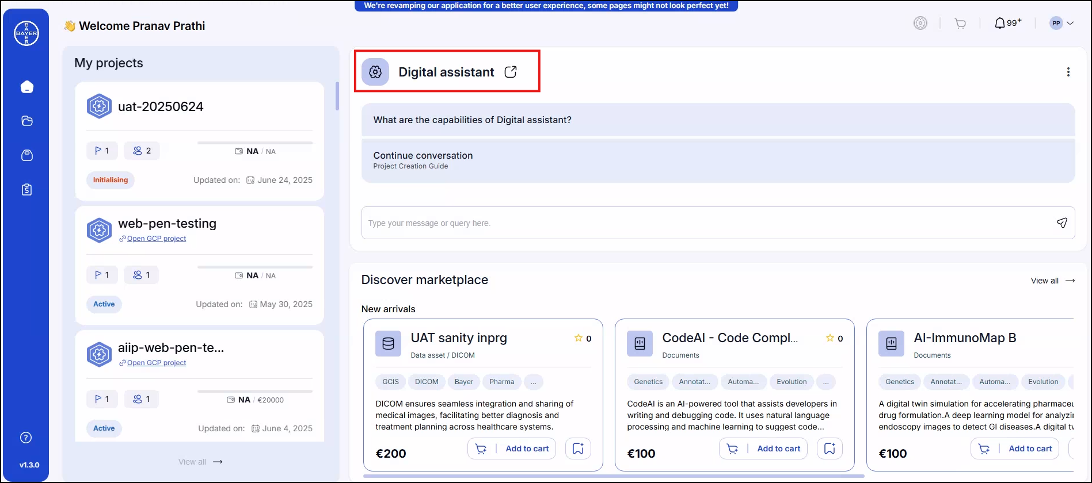Select the GCIS tag chip
This screenshot has width=1092, height=483.
390,382
